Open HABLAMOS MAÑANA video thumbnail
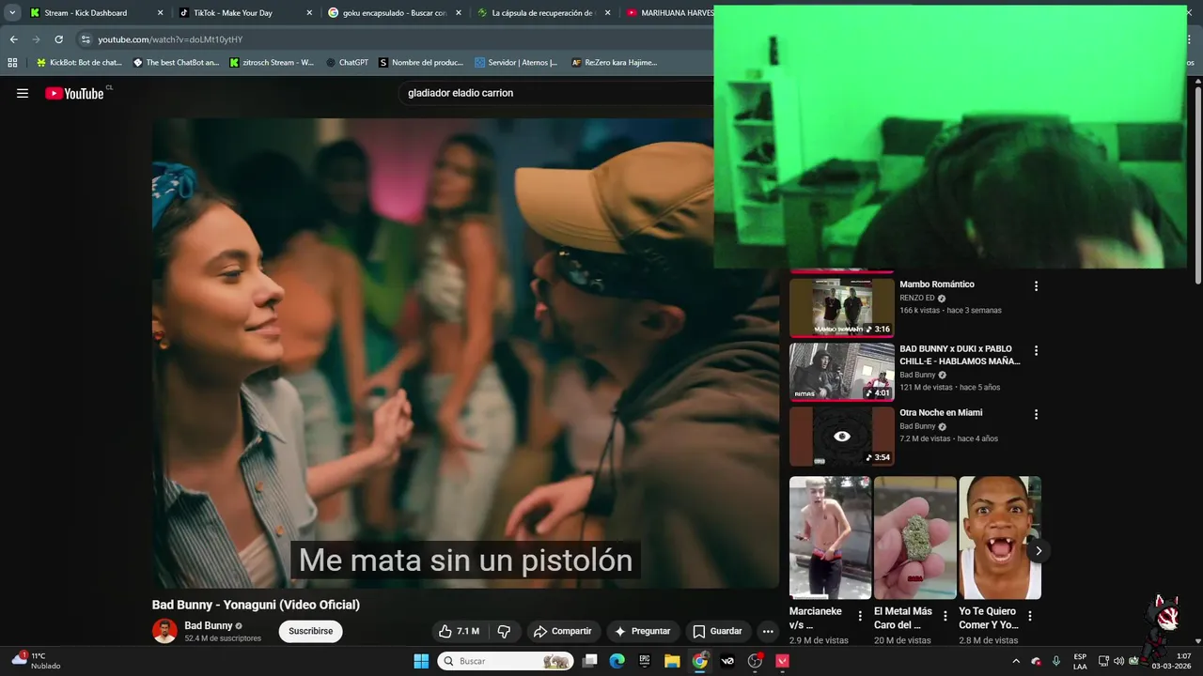This screenshot has height=676, width=1203. coord(841,372)
